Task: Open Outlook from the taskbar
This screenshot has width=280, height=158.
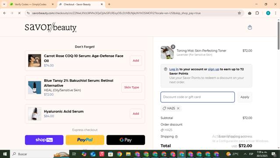Action: (x=93, y=154)
